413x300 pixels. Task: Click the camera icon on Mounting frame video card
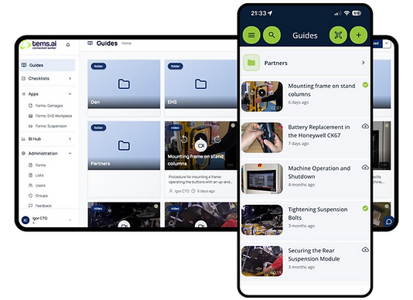point(201,145)
